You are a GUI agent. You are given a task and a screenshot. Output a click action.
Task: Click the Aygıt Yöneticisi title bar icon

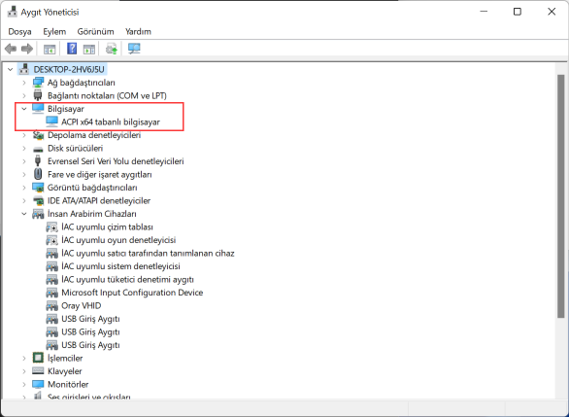pos(13,12)
